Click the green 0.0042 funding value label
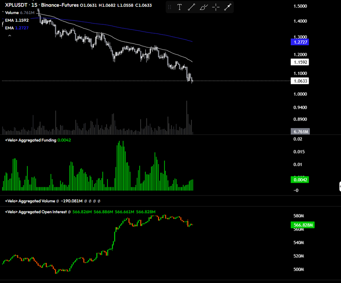The width and height of the screenshot is (341, 283). coord(299,180)
